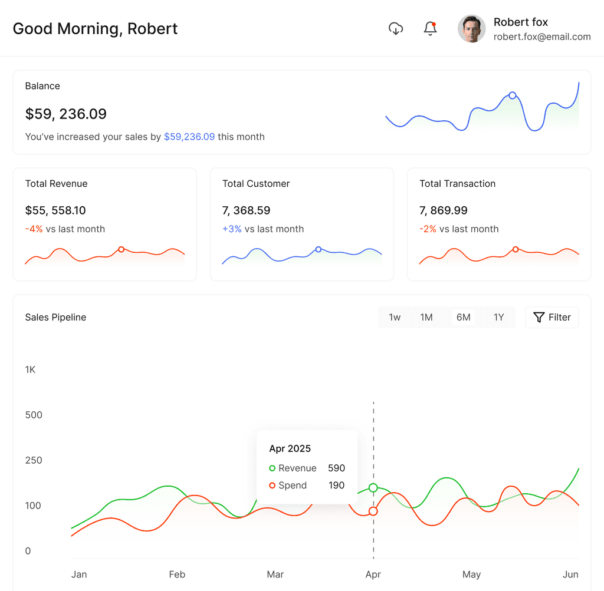Click the green Revenue marker on the Apr line
The width and height of the screenshot is (604, 591).
coord(373,488)
